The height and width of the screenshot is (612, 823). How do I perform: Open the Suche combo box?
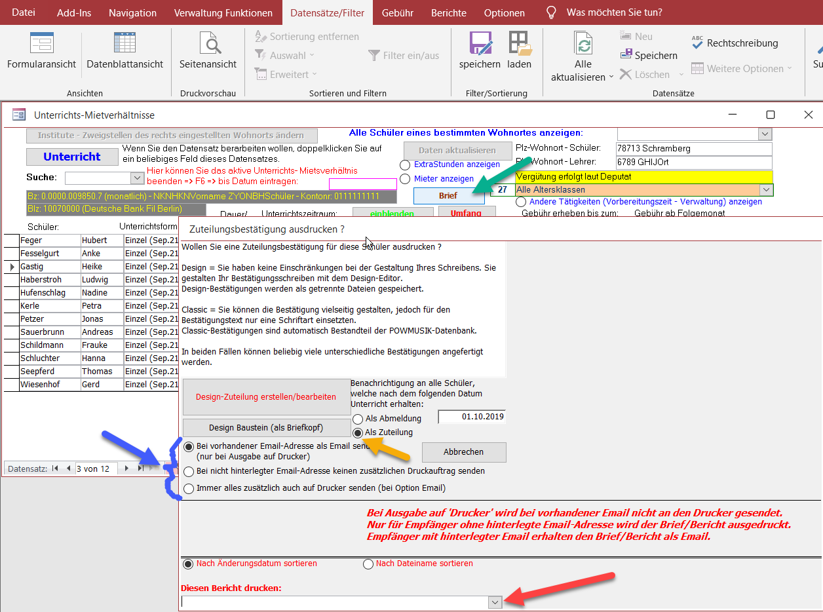137,178
